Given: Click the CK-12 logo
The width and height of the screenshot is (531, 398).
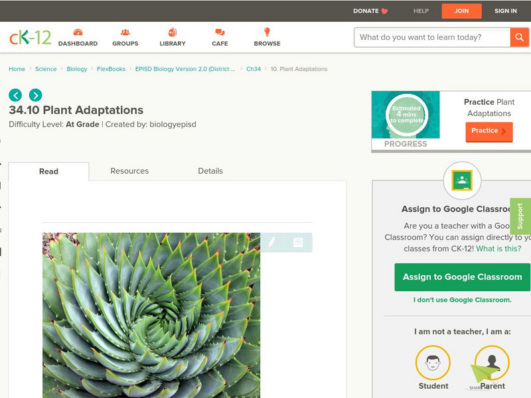Looking at the screenshot, I should point(30,37).
